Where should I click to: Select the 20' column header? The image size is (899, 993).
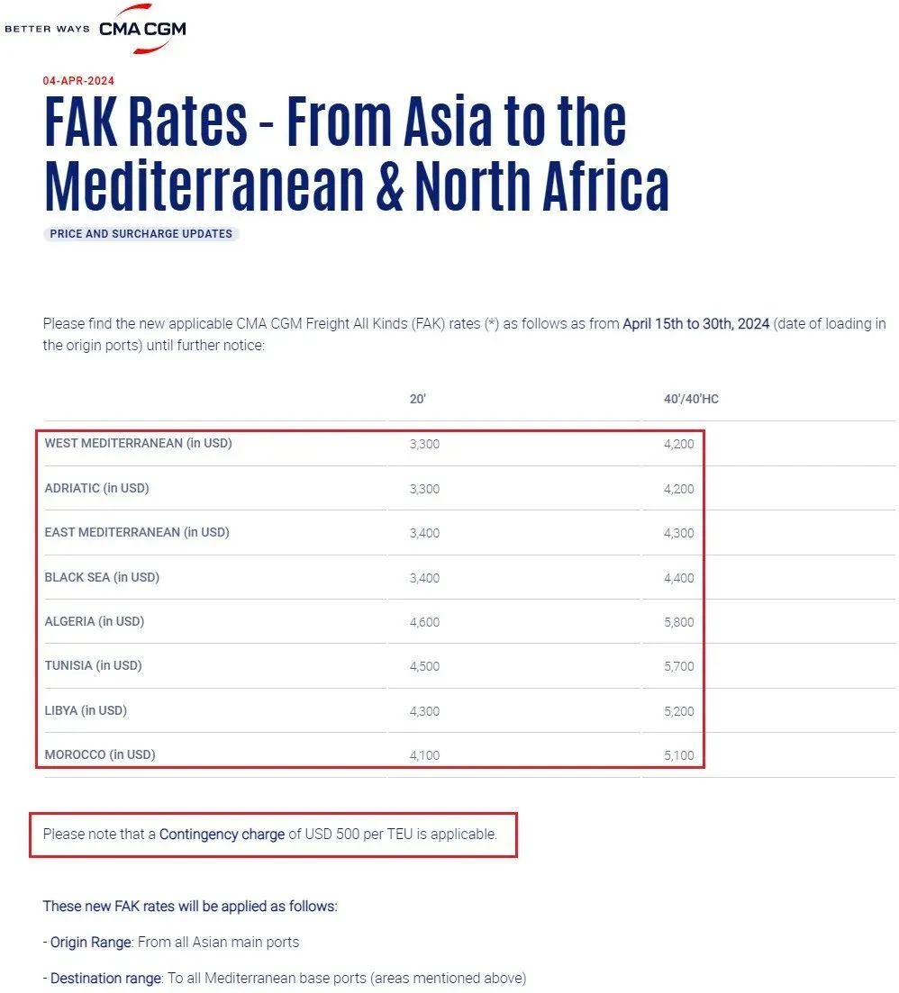[x=417, y=399]
